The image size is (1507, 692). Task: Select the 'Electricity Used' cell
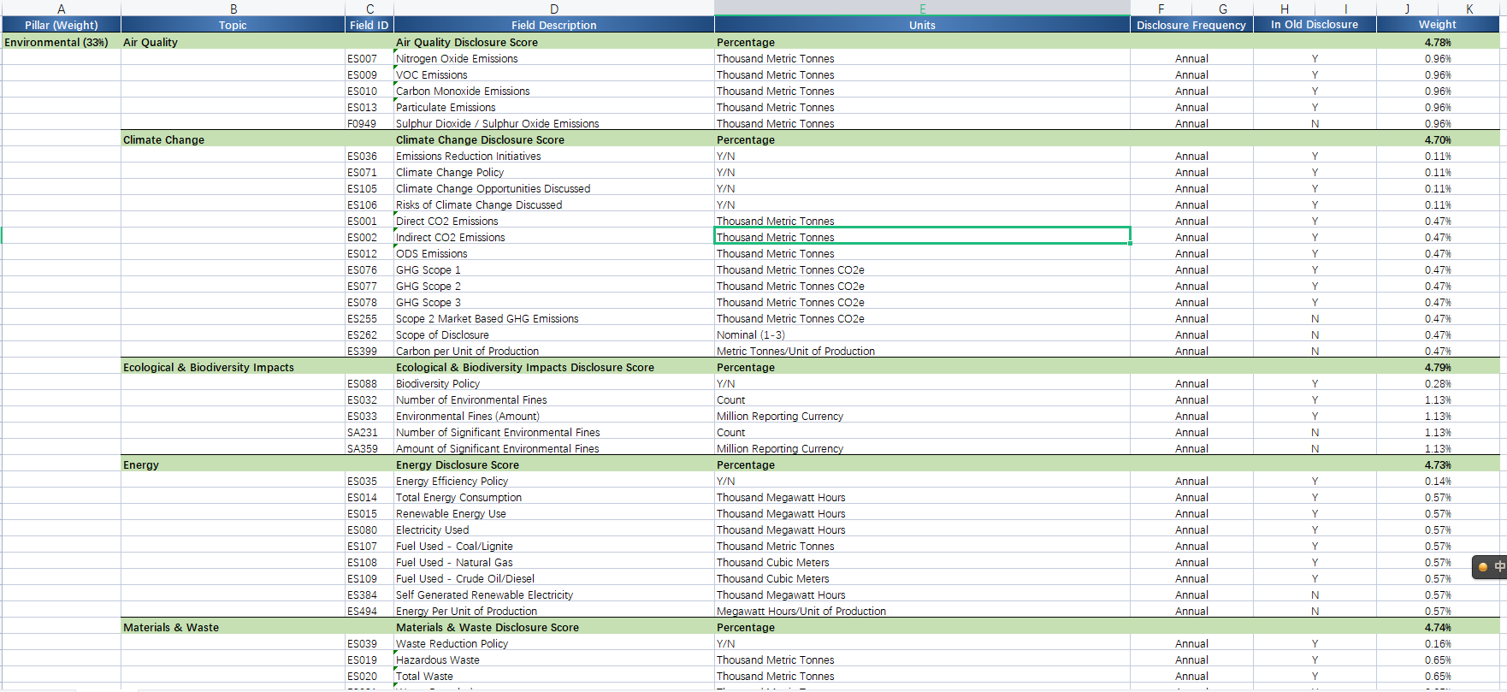click(x=554, y=529)
